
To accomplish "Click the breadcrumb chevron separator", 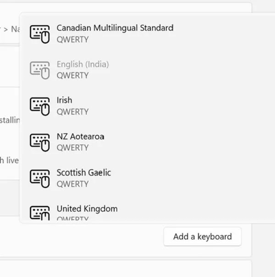I will click(5, 29).
